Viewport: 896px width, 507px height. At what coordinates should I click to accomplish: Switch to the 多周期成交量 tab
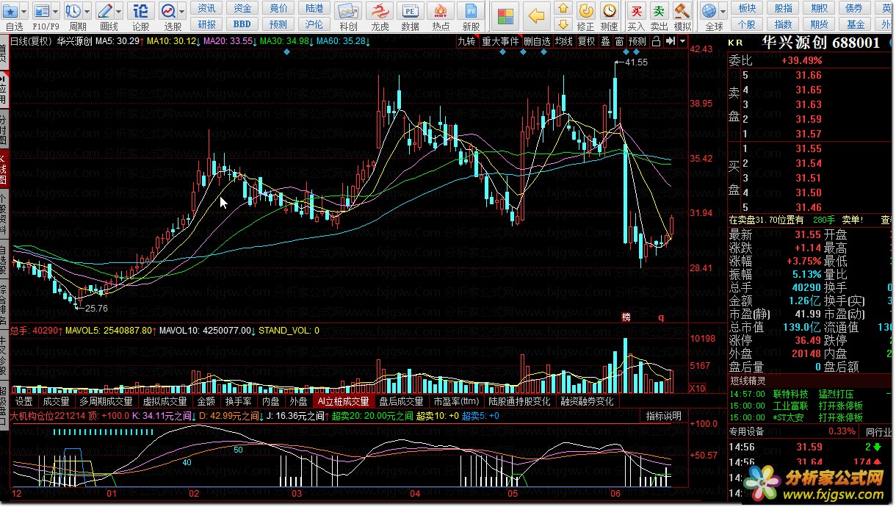click(106, 401)
